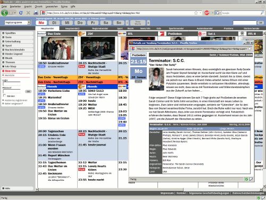
Task: Open the Chronik menu
Action: pyautogui.click(x=39, y=6)
